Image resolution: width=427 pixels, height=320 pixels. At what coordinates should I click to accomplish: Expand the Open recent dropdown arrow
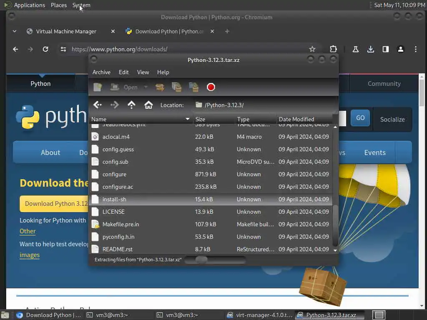click(146, 87)
